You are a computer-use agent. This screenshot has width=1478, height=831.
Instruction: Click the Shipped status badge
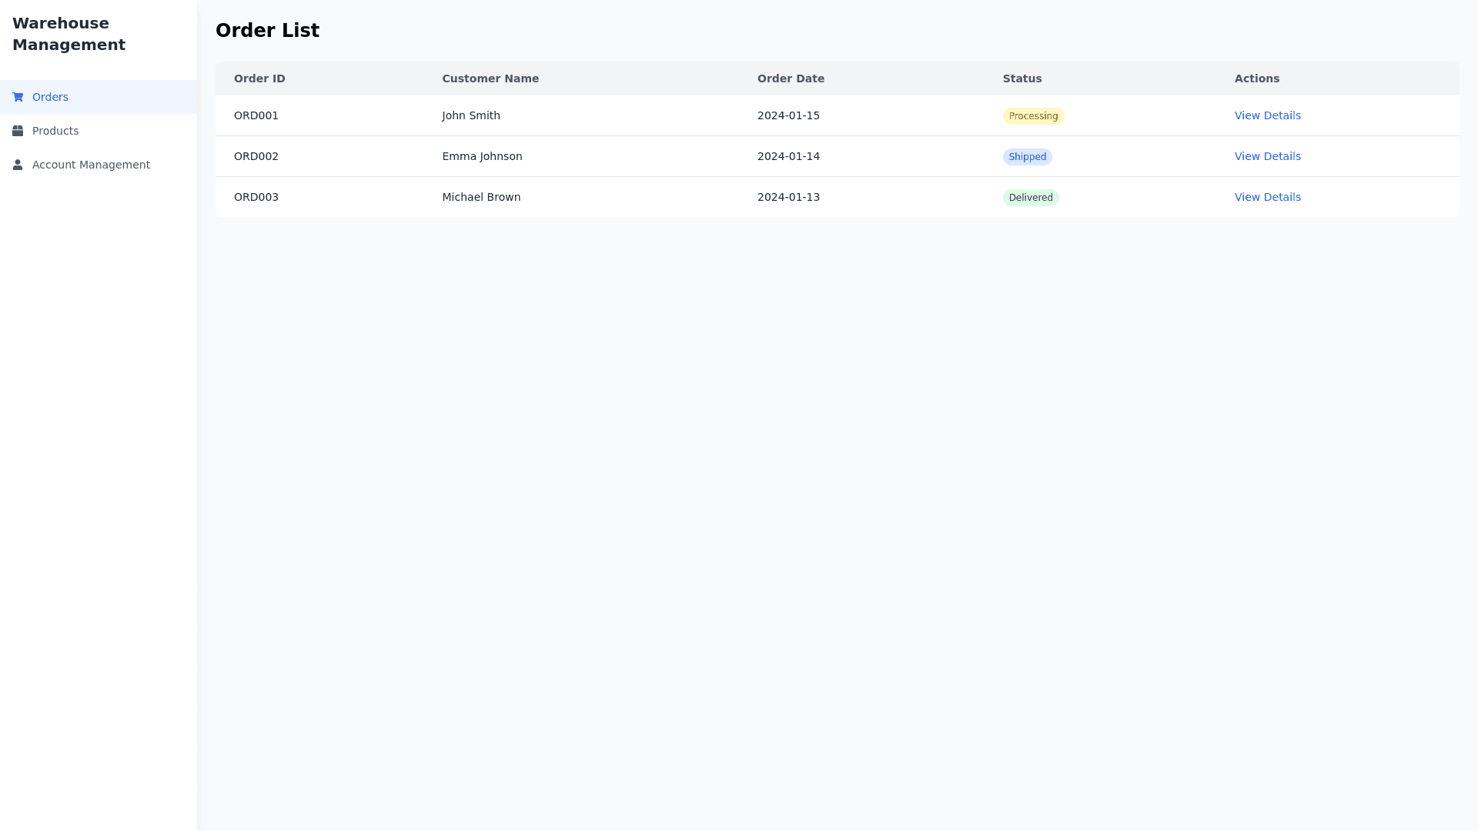(x=1027, y=157)
